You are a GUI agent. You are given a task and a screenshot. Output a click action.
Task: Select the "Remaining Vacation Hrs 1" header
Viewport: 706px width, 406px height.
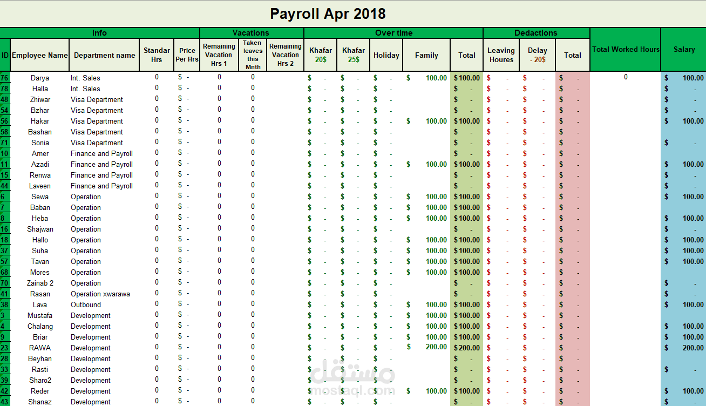[219, 55]
